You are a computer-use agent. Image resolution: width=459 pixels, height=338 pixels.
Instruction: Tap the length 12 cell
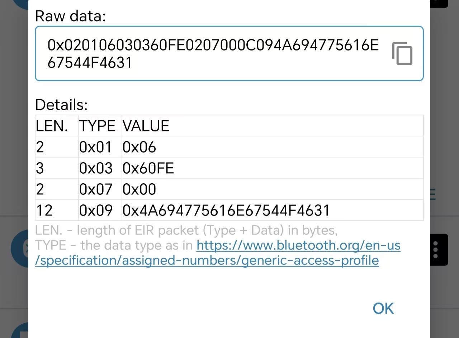pos(44,211)
